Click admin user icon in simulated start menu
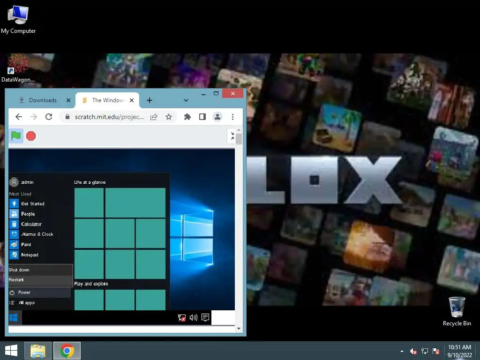This screenshot has width=480, height=360. tap(14, 182)
